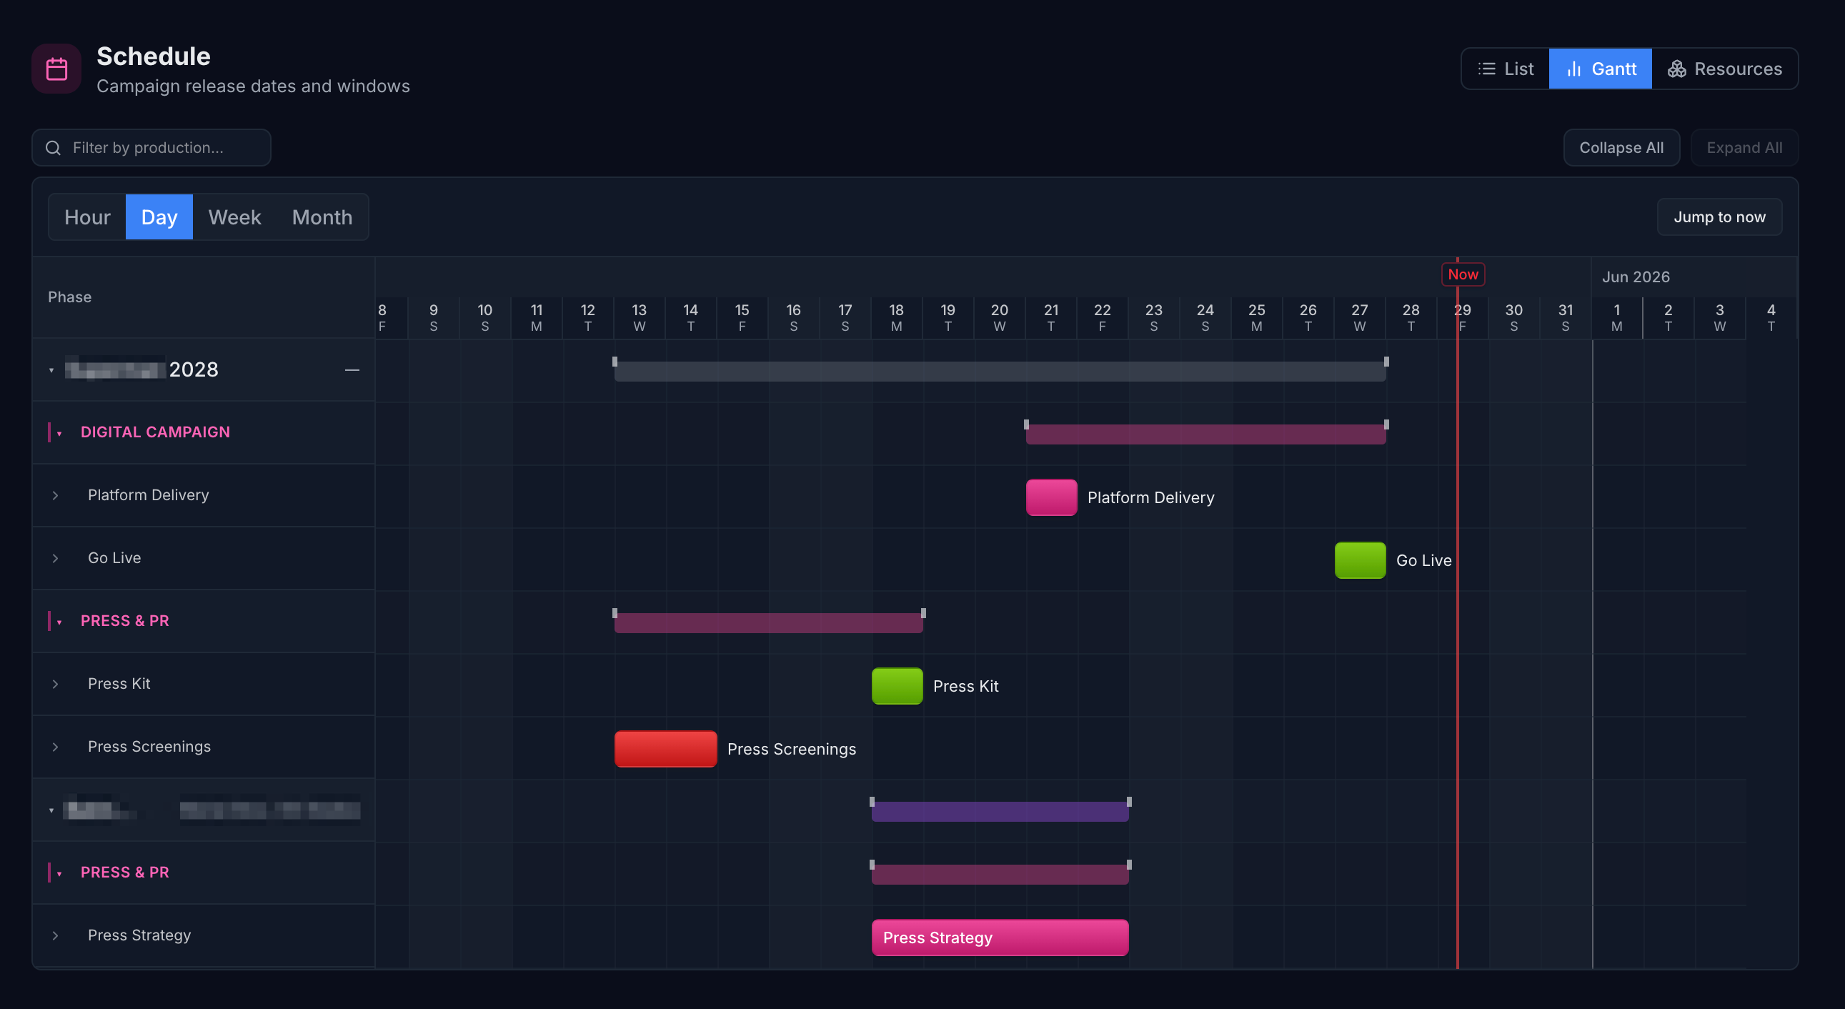Image resolution: width=1845 pixels, height=1009 pixels.
Task: Focus the Filter by production field
Action: point(151,147)
